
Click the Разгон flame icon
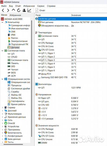[9, 38]
